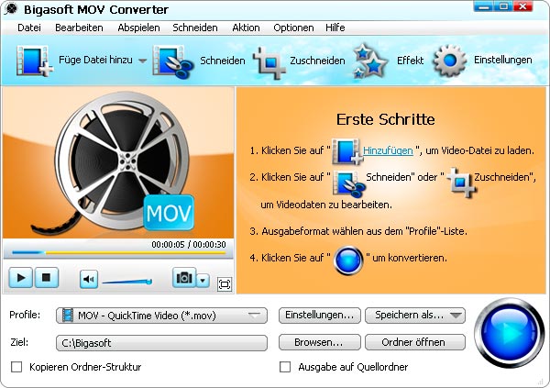Image resolution: width=550 pixels, height=388 pixels.
Task: Open the Speichern als... dropdown
Action: pyautogui.click(x=415, y=315)
